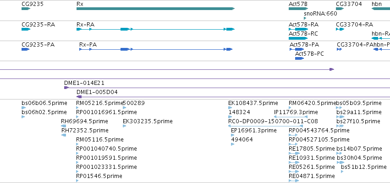390x183 pixels.
Task: Select the CG33704 gene arrow
Action: click(340, 9)
